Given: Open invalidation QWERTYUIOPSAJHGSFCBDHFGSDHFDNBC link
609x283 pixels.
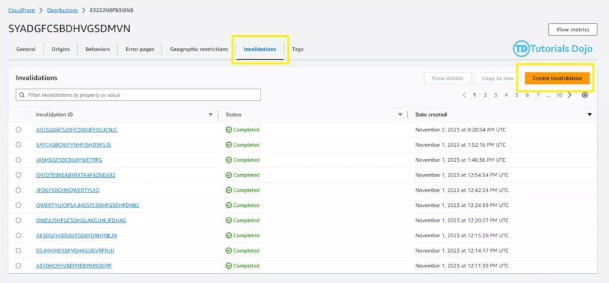Looking at the screenshot, I should coord(87,206).
